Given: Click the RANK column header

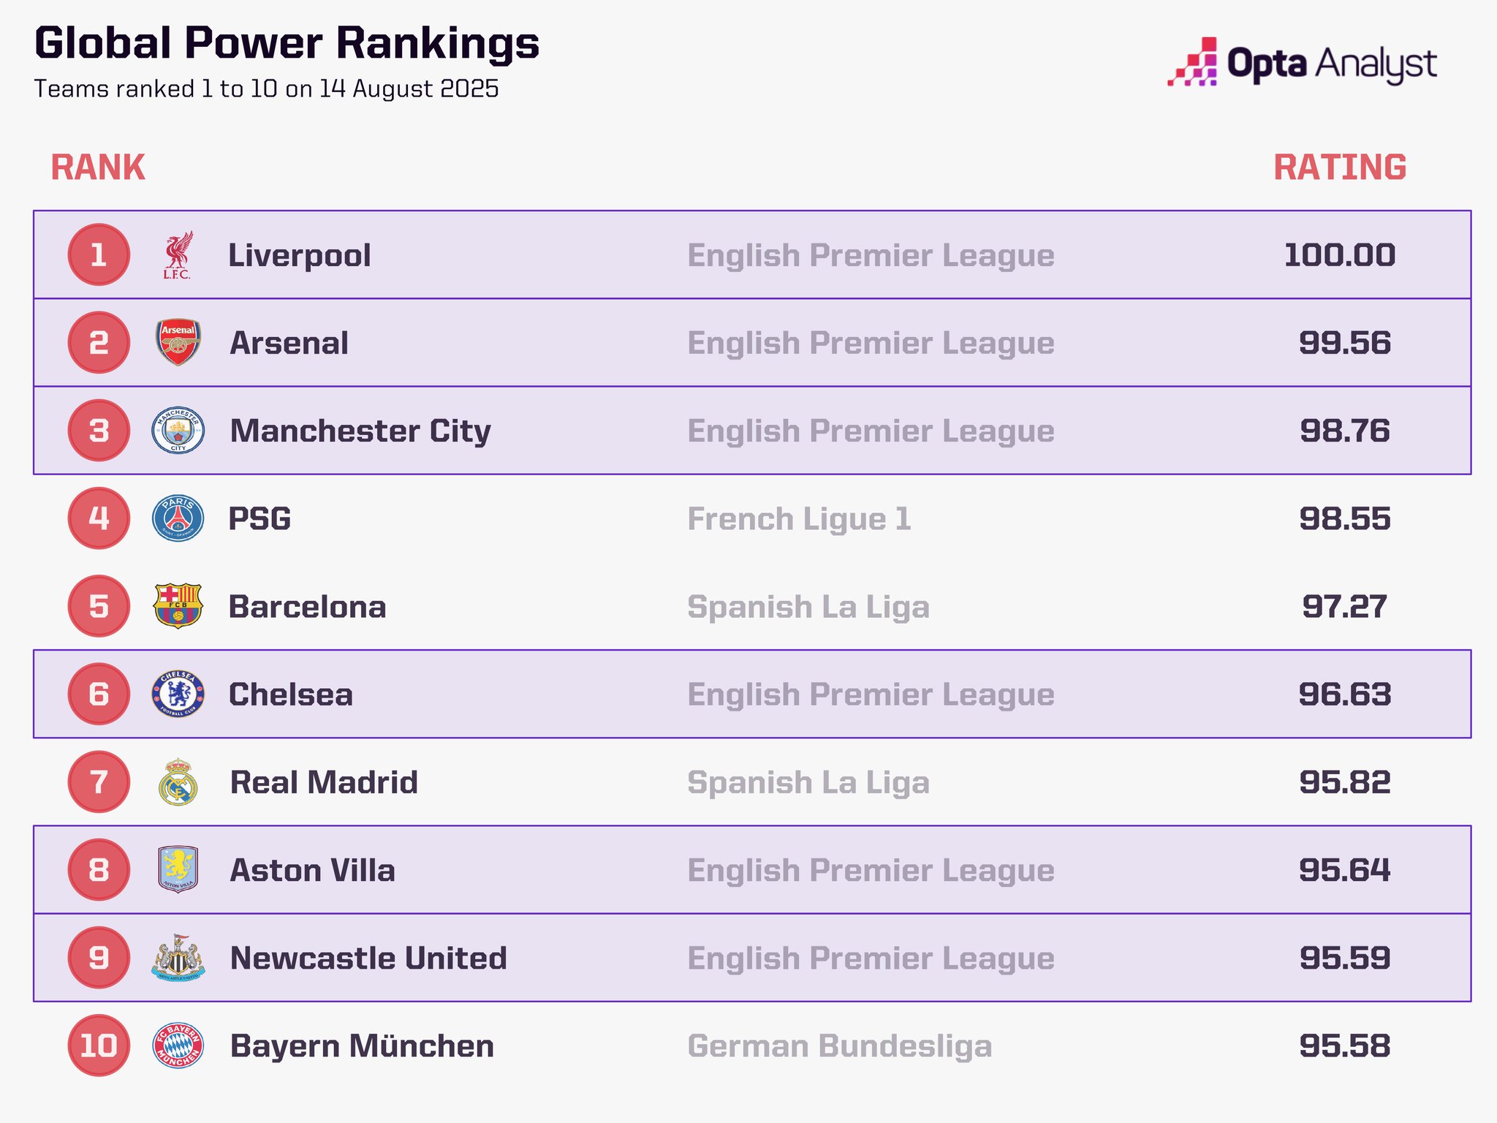Looking at the screenshot, I should (x=98, y=167).
